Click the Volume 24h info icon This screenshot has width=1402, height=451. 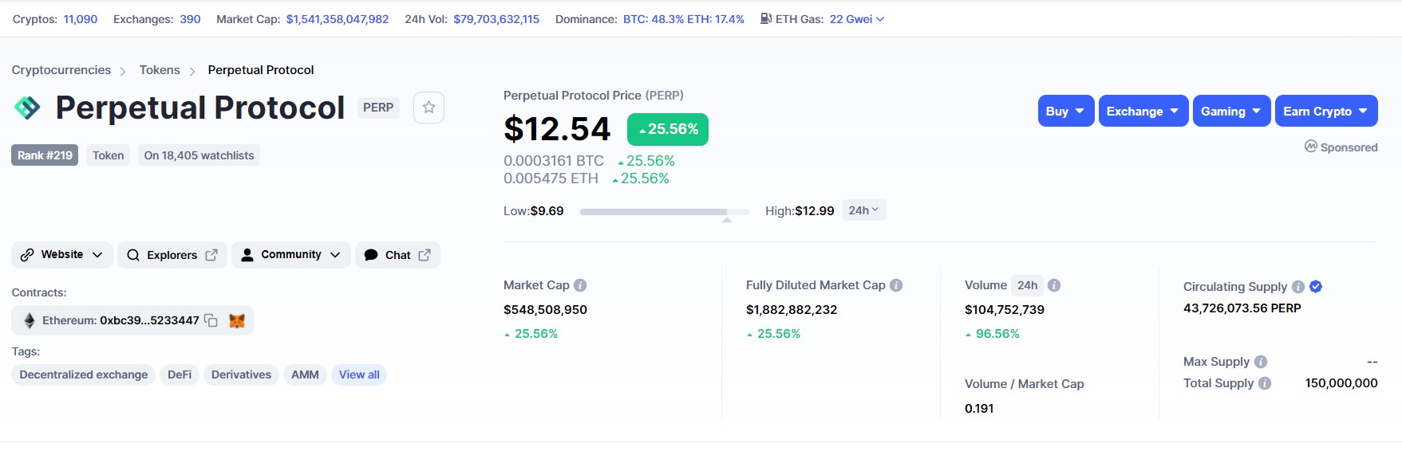pos(1054,285)
